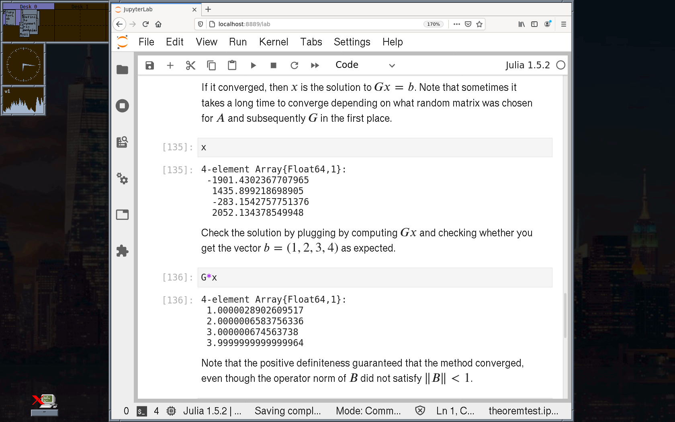Expand the cell type Code dropdown
Screen dimensions: 675x422
pos(365,65)
